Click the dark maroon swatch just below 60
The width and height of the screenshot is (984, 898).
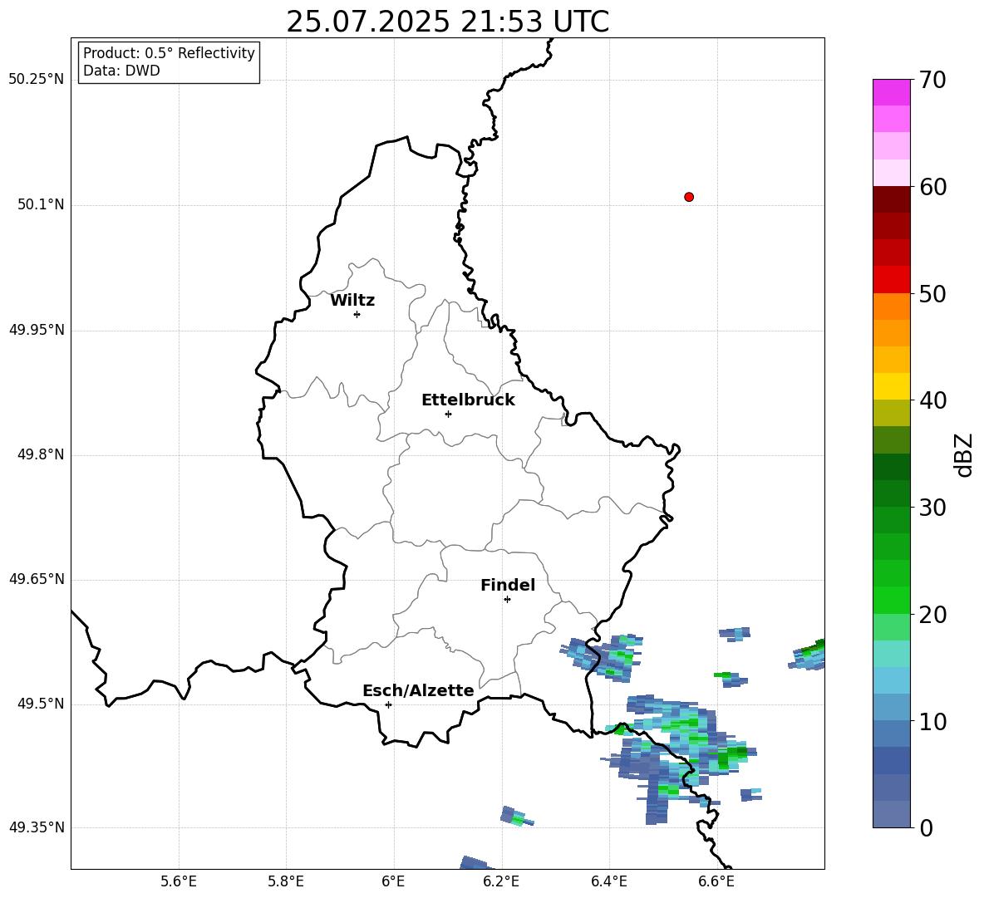pyautogui.click(x=891, y=199)
